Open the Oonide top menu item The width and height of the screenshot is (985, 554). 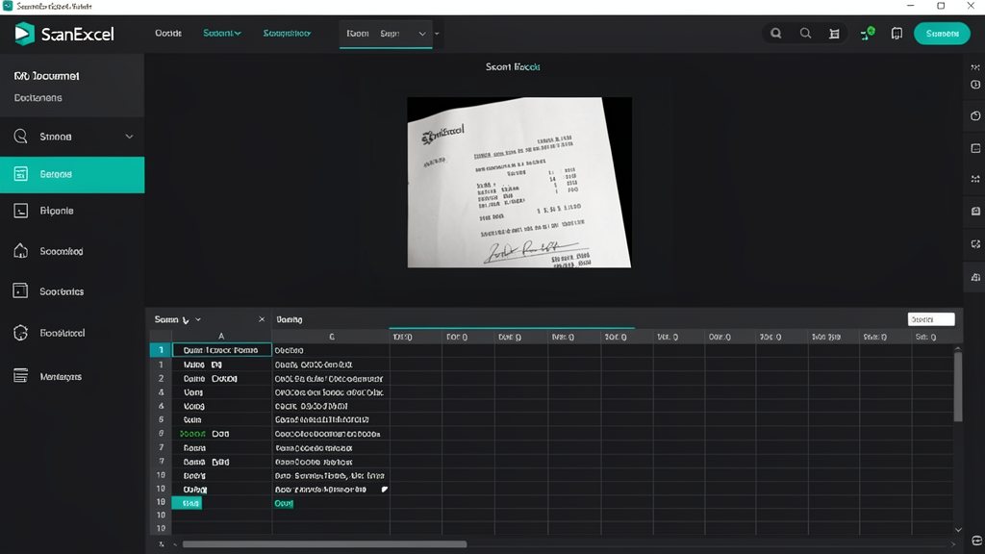coord(168,34)
